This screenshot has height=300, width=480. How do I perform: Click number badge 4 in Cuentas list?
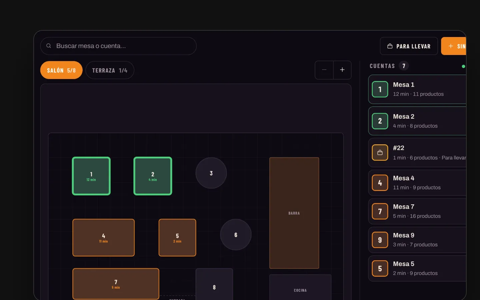(x=380, y=183)
